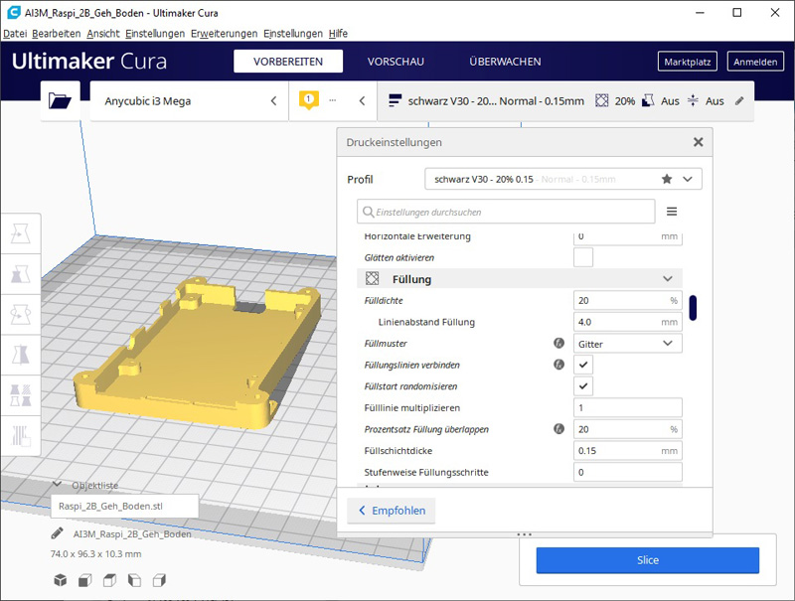Click the job name AI3M_Raspi_2B_Geh_Boden
795x601 pixels.
click(132, 534)
